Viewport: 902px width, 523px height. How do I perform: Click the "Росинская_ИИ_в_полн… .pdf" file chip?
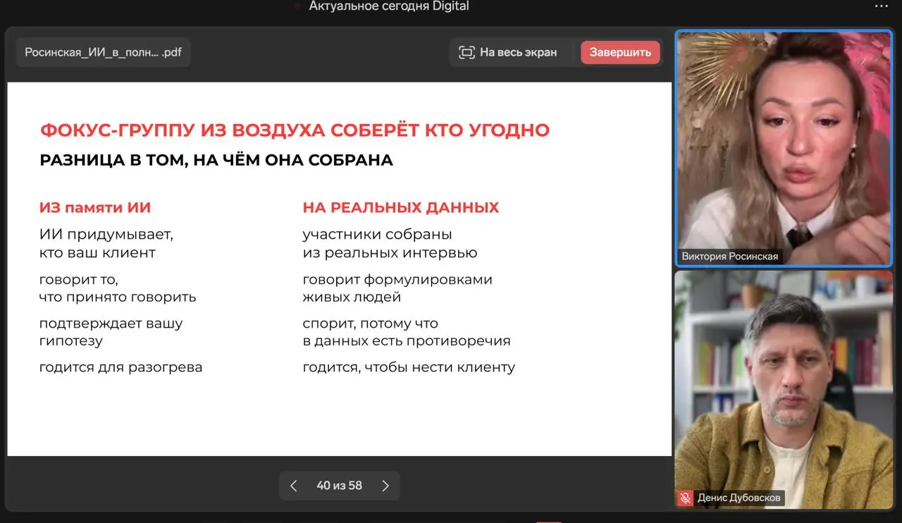coord(104,52)
